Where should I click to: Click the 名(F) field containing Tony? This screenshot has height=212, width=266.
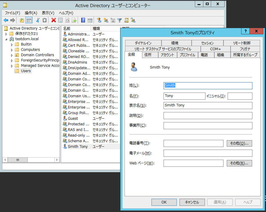[185, 96]
